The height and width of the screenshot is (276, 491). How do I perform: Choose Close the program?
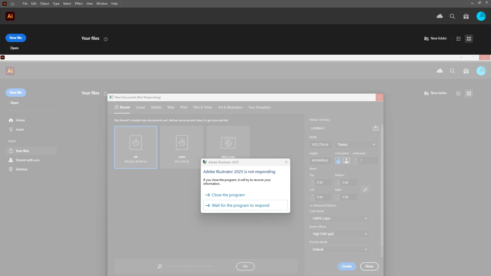228,195
